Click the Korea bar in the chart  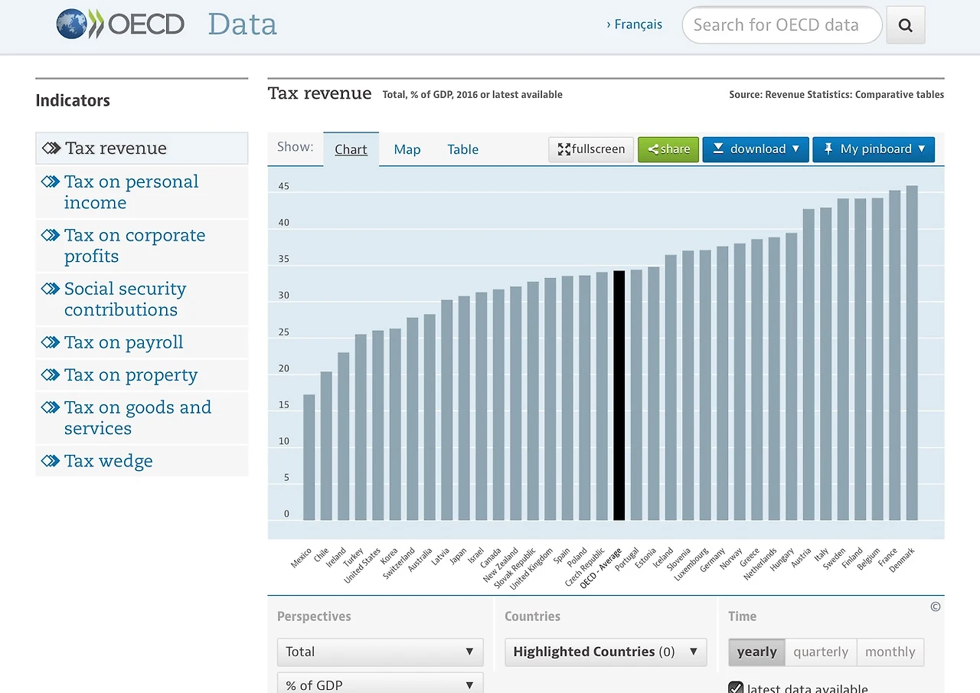395,425
